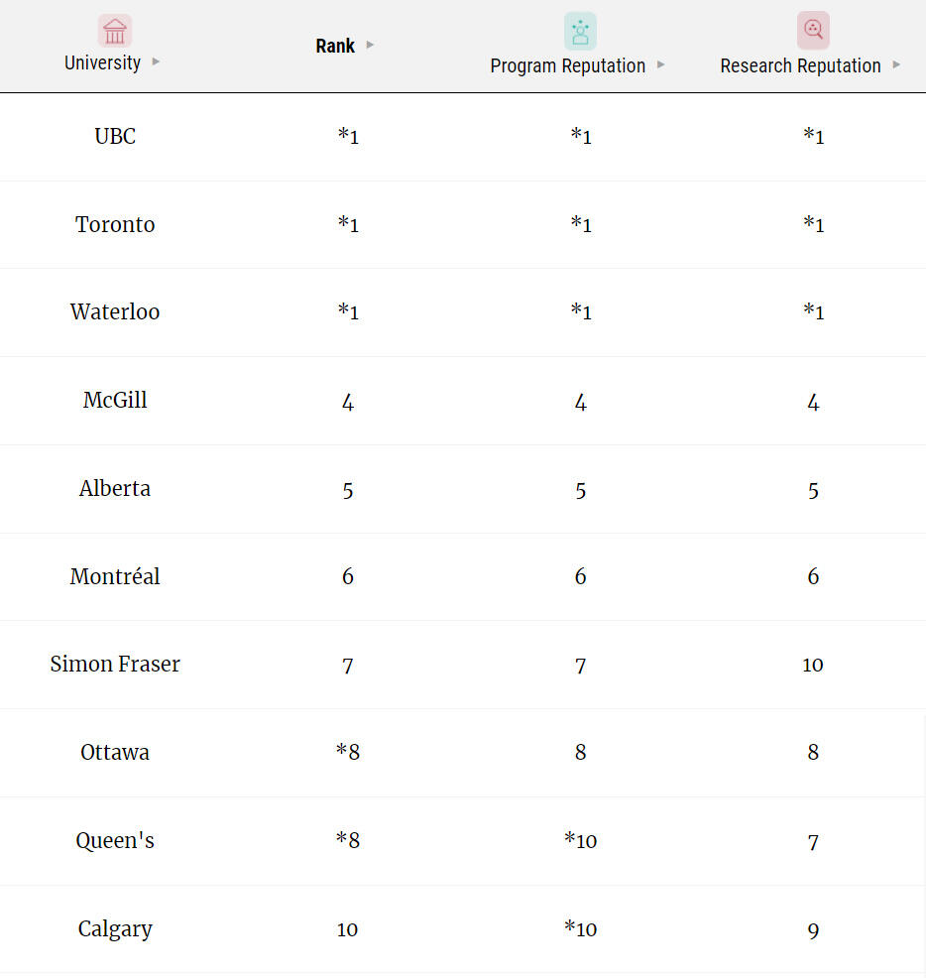Select the Montréal university name
Image resolution: width=926 pixels, height=978 pixels.
(115, 576)
